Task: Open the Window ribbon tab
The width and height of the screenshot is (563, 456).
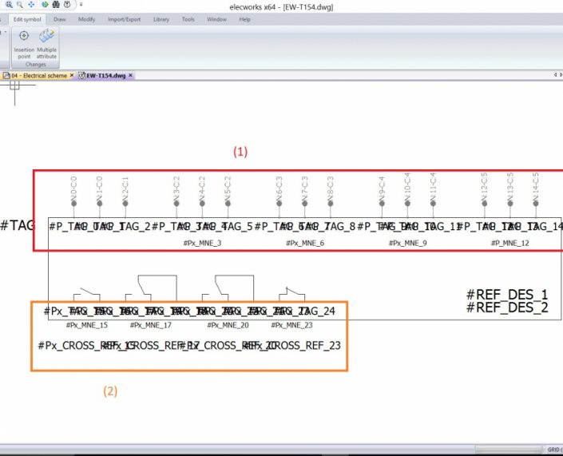Action: click(x=216, y=19)
